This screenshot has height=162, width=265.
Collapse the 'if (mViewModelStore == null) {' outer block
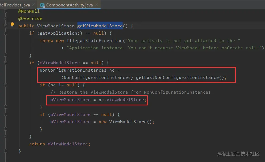click(5, 63)
